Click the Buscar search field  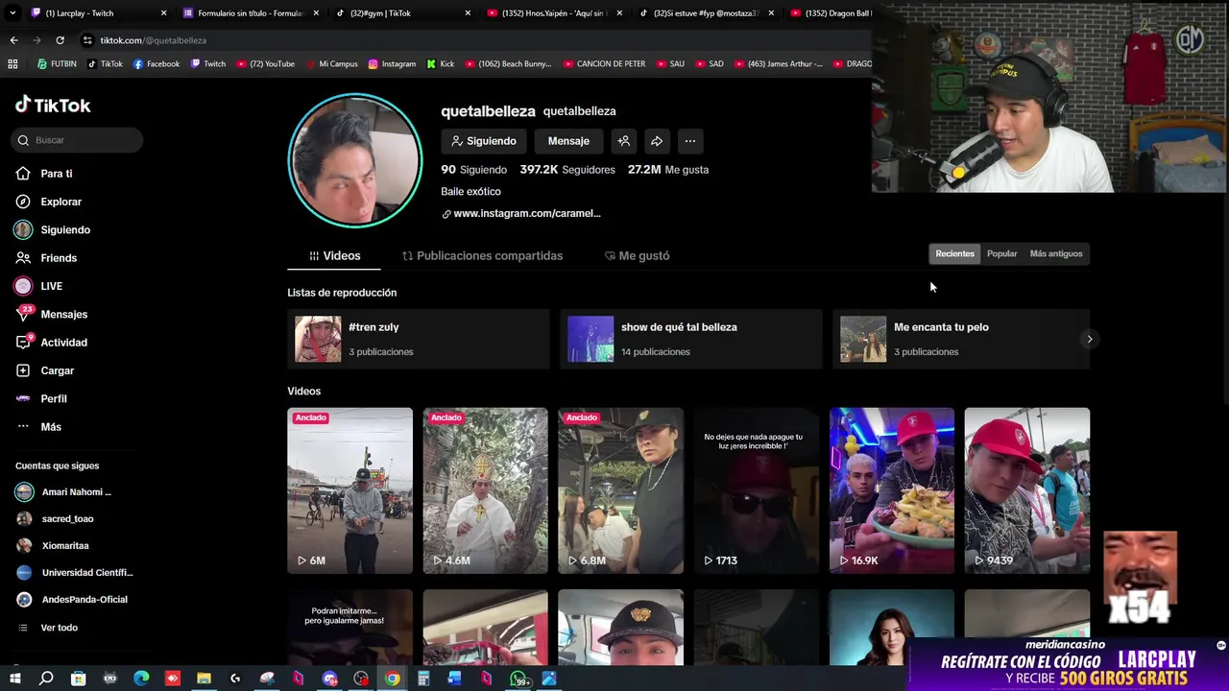click(x=77, y=140)
